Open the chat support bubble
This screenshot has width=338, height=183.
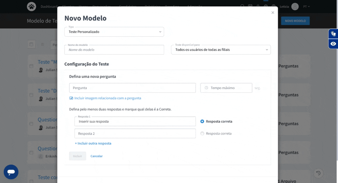11,172
